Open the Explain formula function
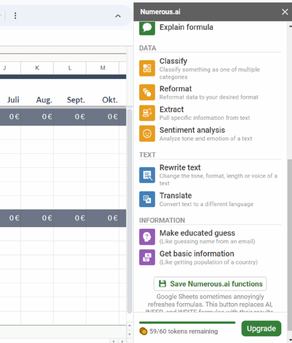This screenshot has height=343, width=292. [186, 27]
